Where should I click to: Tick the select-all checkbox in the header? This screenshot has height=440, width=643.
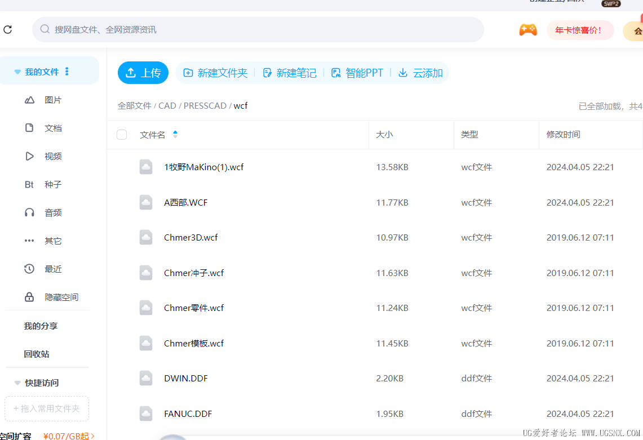tap(122, 135)
